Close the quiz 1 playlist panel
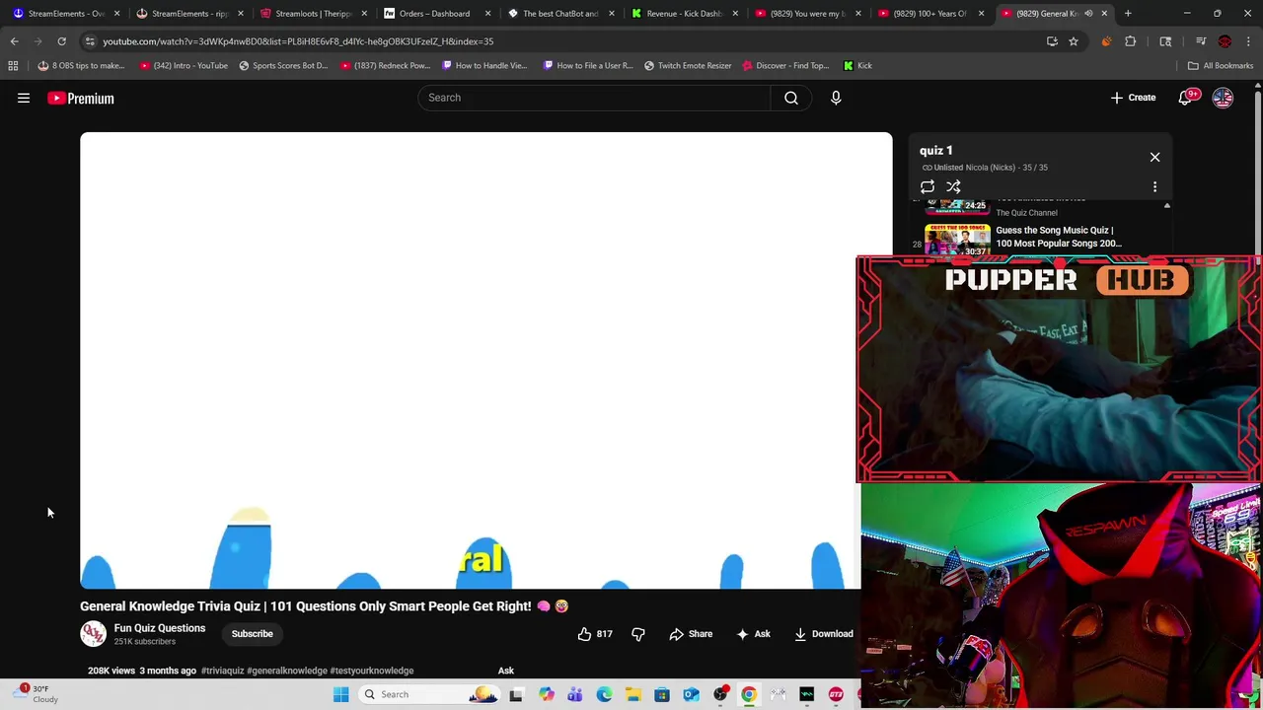The height and width of the screenshot is (710, 1263). (1154, 157)
